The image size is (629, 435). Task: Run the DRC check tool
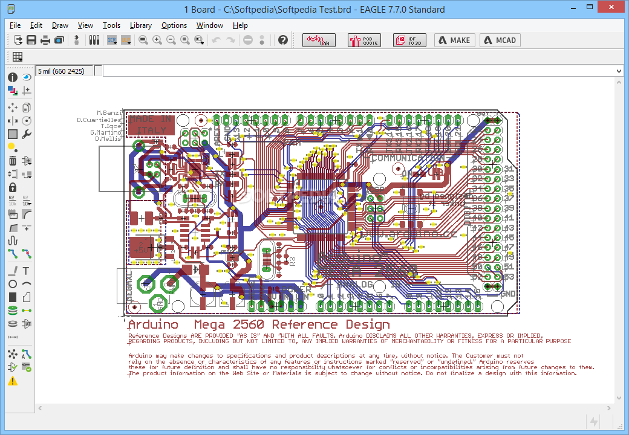tap(27, 367)
